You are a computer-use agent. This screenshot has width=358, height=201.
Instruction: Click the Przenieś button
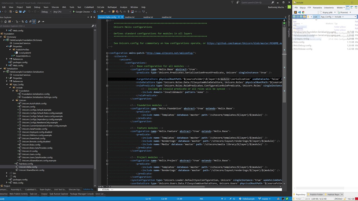342,12
